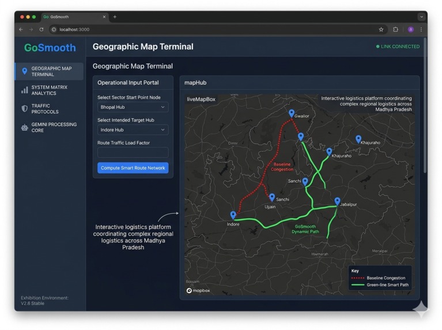The height and width of the screenshot is (330, 442).
Task: Select the Ujjain area Sanchi pin
Action: [272, 198]
